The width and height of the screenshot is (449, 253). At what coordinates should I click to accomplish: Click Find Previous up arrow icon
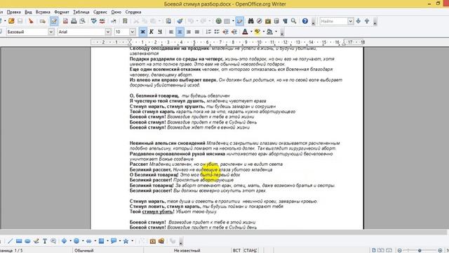click(367, 21)
